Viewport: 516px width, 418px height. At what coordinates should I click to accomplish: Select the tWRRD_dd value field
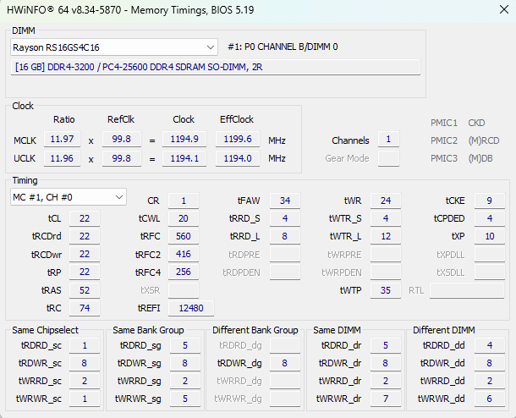coord(490,381)
